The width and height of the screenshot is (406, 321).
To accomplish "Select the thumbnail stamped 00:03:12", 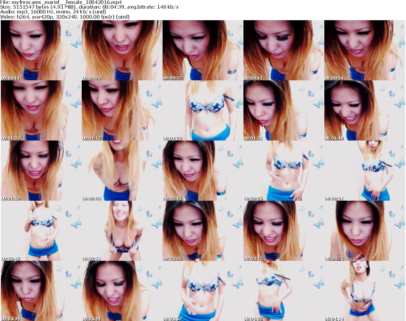I will (x=283, y=231).
